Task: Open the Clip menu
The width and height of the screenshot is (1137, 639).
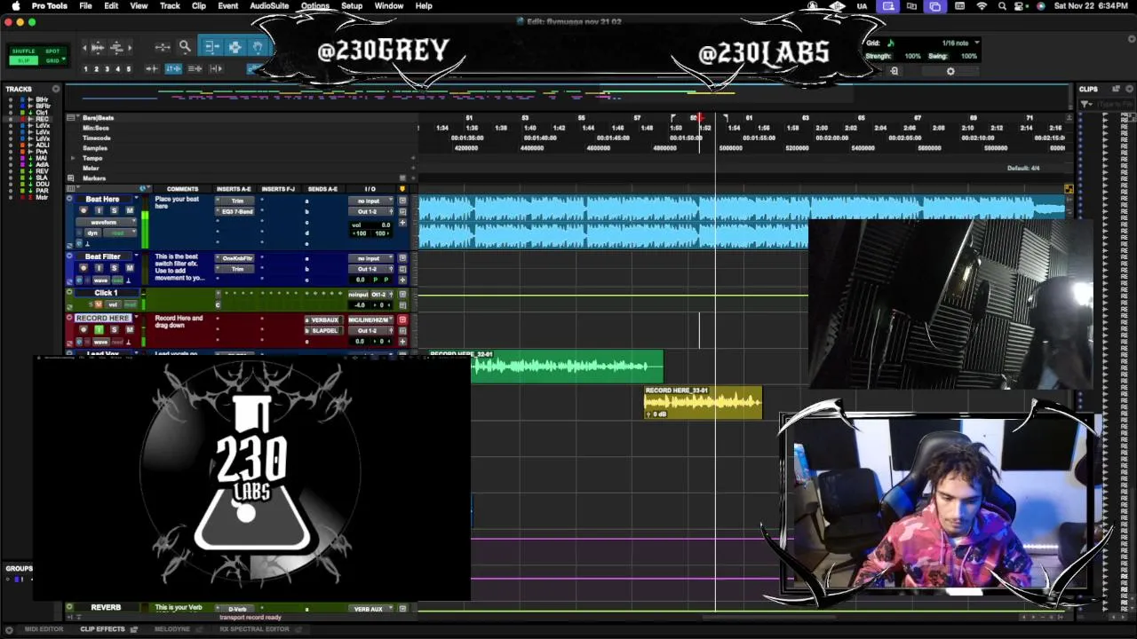Action: [199, 6]
